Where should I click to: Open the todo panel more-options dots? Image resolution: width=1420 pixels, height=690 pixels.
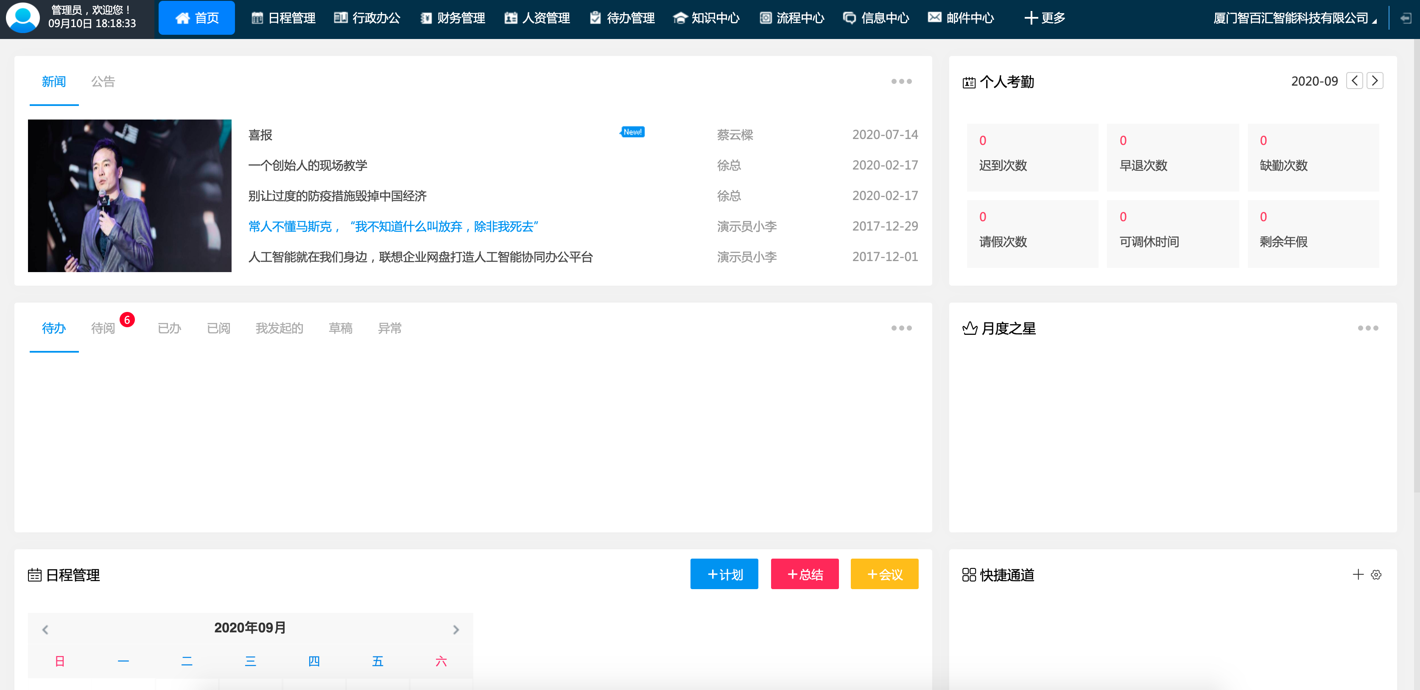(x=901, y=328)
